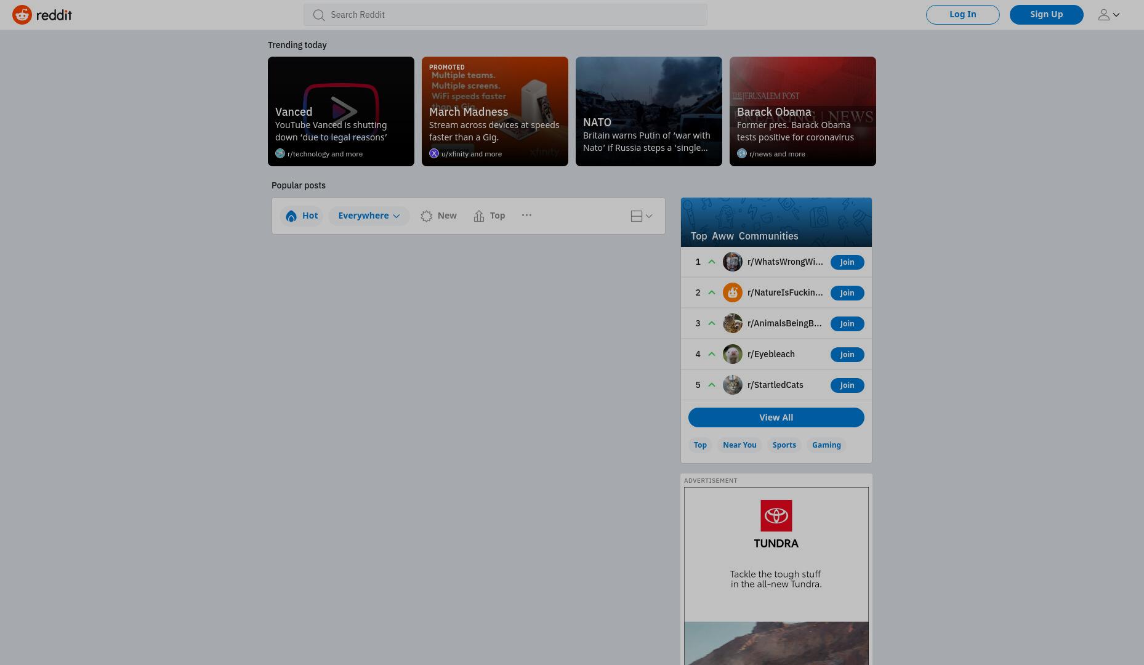Click the r/Eyebleach community avatar
Image resolution: width=1144 pixels, height=665 pixels.
tap(733, 354)
